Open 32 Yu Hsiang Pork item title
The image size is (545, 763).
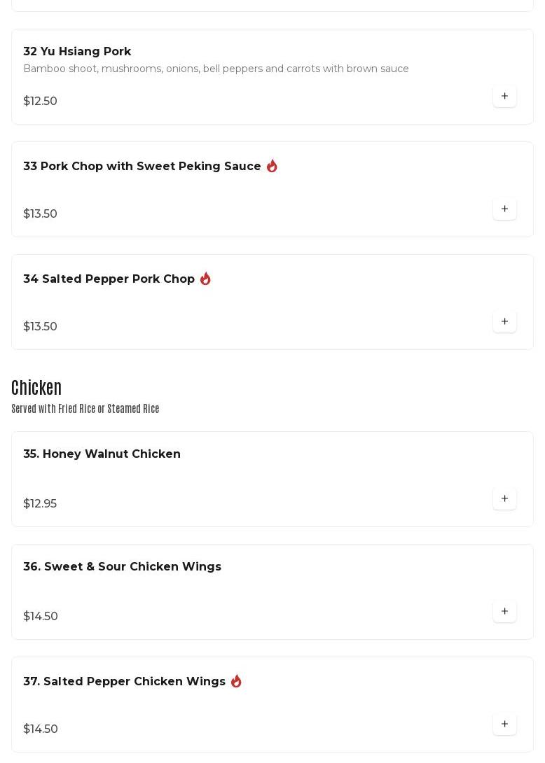click(x=77, y=51)
